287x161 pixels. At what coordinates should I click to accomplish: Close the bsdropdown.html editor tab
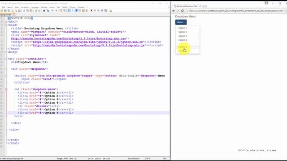(x=14, y=15)
